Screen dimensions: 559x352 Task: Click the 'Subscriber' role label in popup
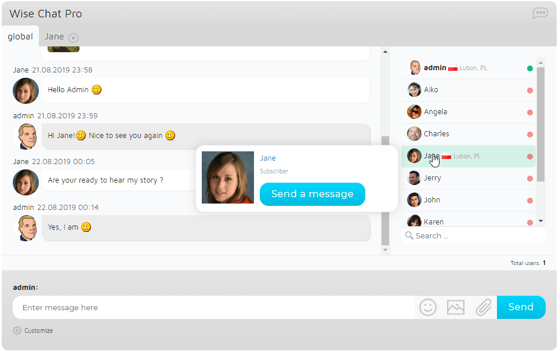pos(274,171)
